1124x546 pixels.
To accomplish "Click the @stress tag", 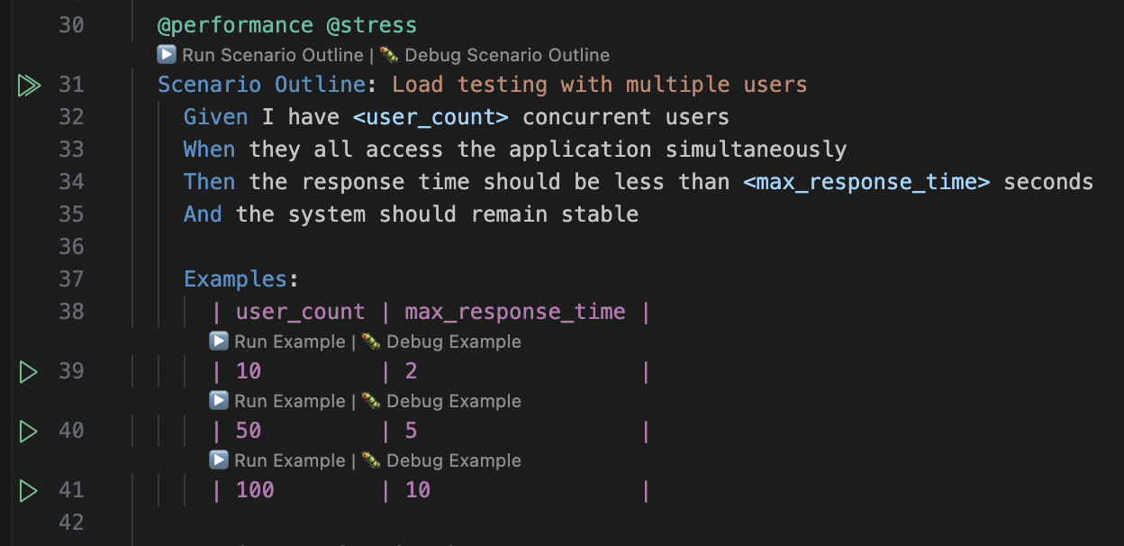I will pyautogui.click(x=372, y=25).
